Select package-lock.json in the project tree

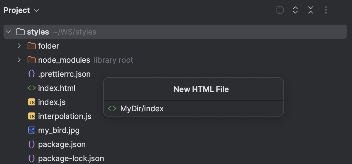click(x=71, y=158)
